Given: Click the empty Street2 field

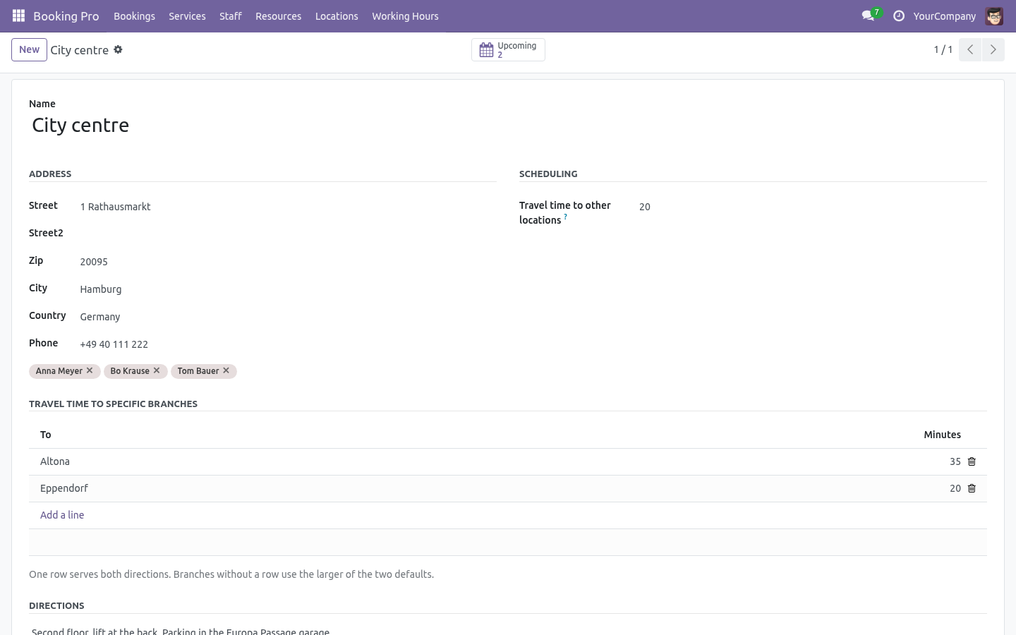Looking at the screenshot, I should (x=288, y=234).
